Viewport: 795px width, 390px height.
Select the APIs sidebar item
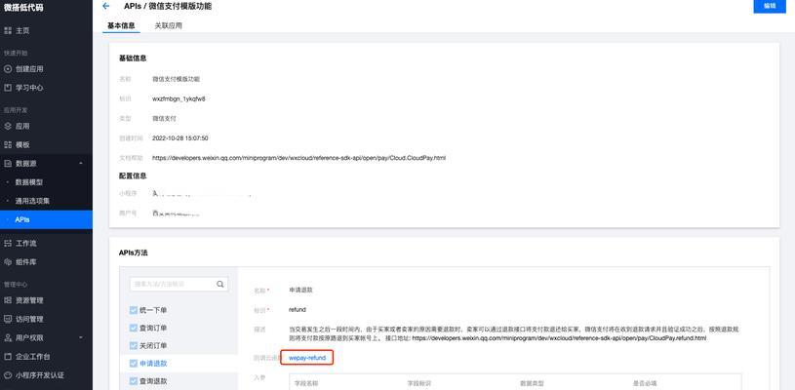click(46, 219)
